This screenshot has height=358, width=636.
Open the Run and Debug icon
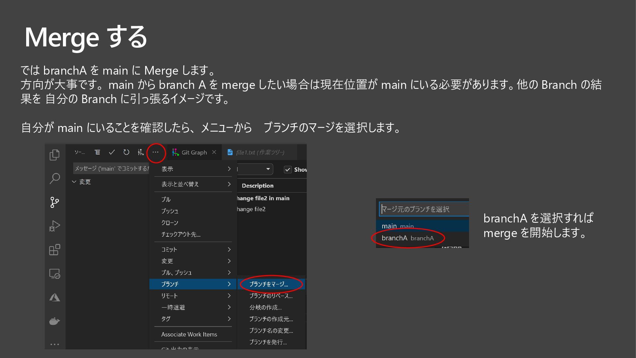pos(55,226)
